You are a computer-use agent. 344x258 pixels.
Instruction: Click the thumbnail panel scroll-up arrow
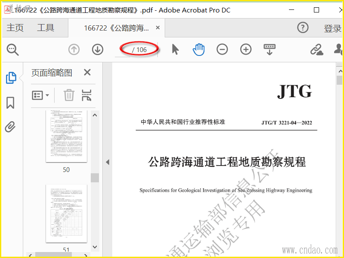(x=95, y=115)
